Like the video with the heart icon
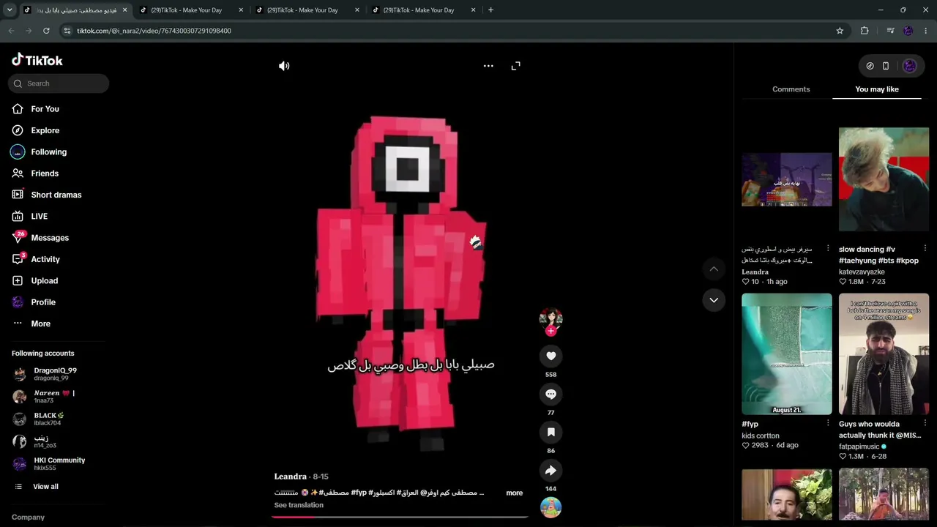The image size is (937, 527). tap(551, 356)
